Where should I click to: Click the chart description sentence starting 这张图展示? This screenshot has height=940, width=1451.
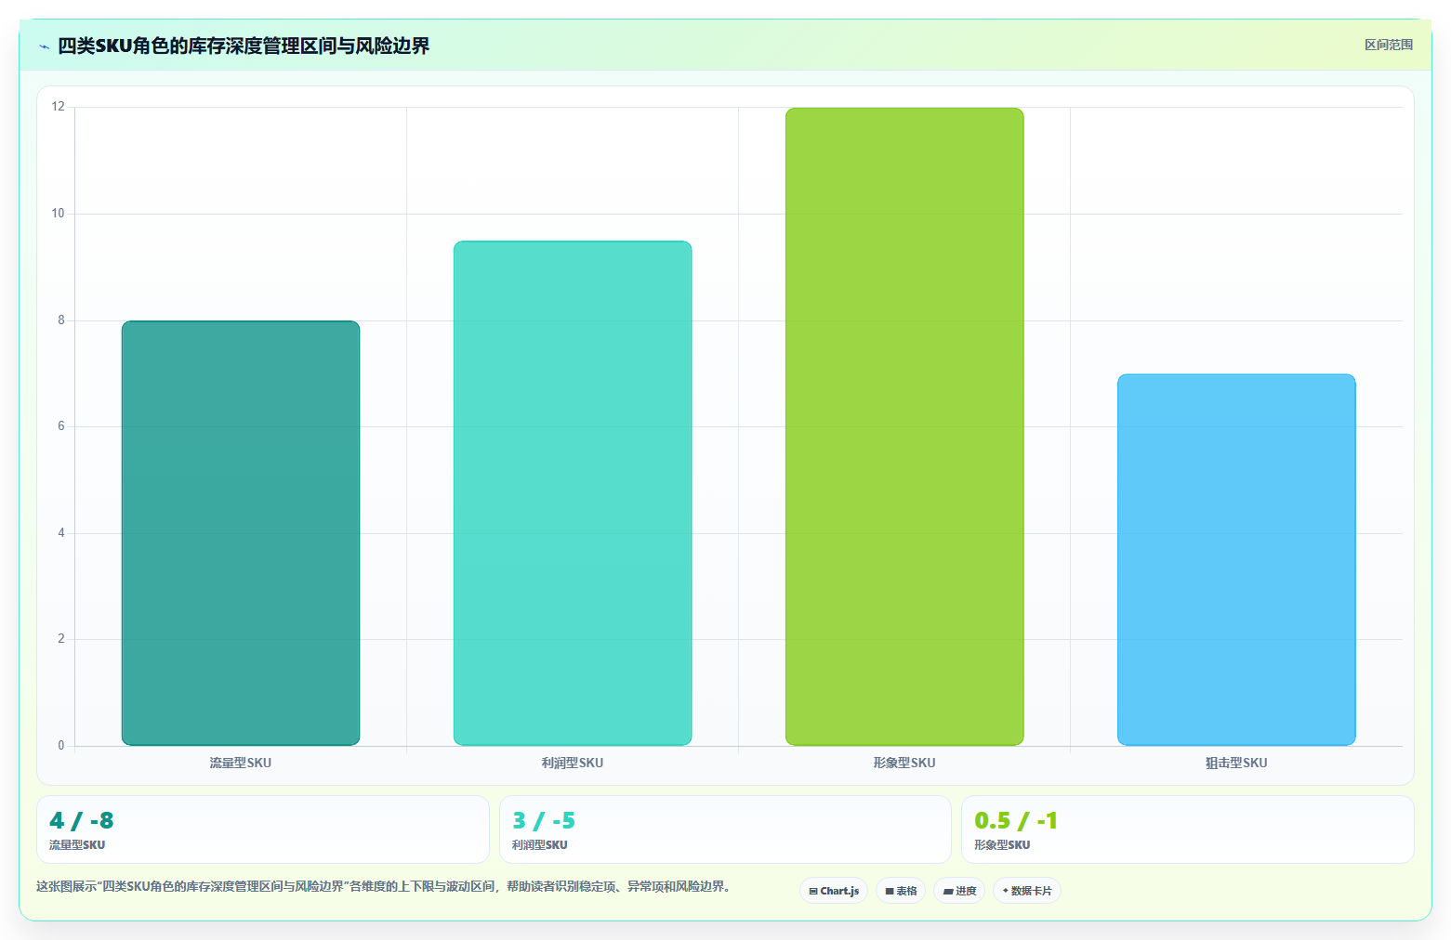(386, 887)
